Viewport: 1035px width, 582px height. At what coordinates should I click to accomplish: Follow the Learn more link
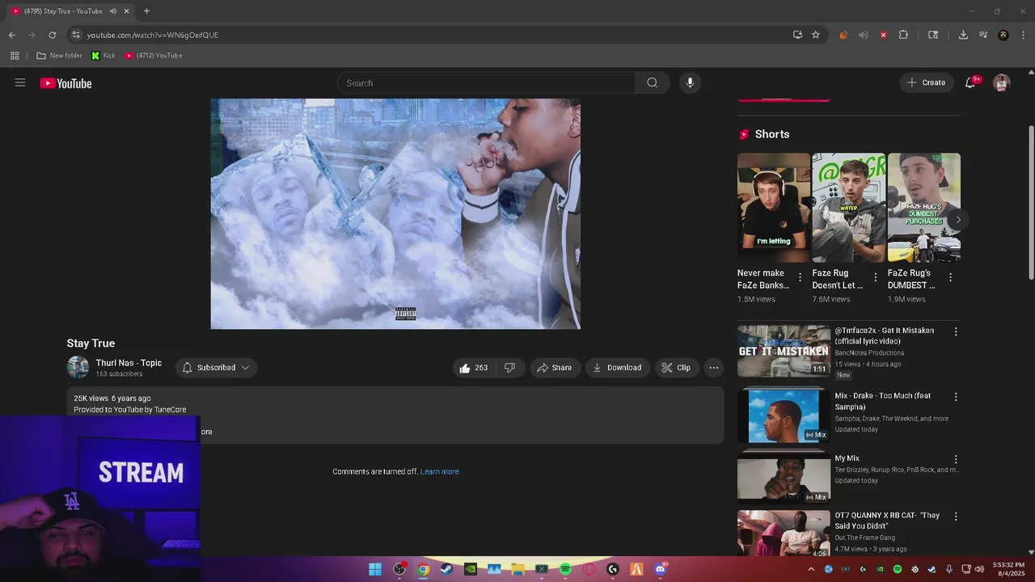pos(439,471)
